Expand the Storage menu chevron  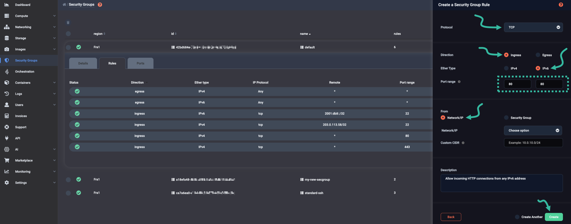coord(54,38)
